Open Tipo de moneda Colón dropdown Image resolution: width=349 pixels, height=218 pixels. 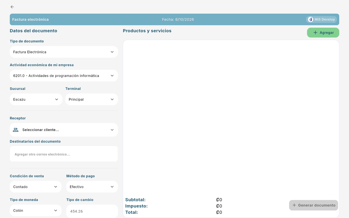(35, 210)
